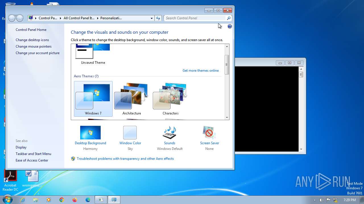Switch to black window taskbar button

pyautogui.click(x=101, y=200)
